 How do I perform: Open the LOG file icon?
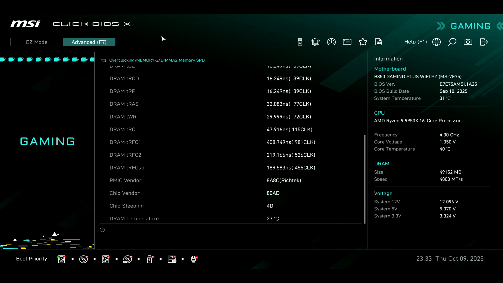(379, 42)
